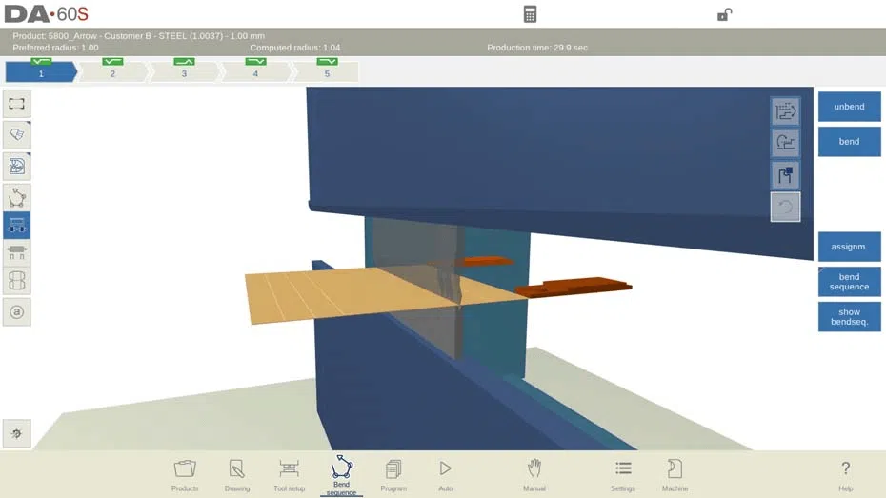
Task: Select bend step 2
Action: [112, 70]
